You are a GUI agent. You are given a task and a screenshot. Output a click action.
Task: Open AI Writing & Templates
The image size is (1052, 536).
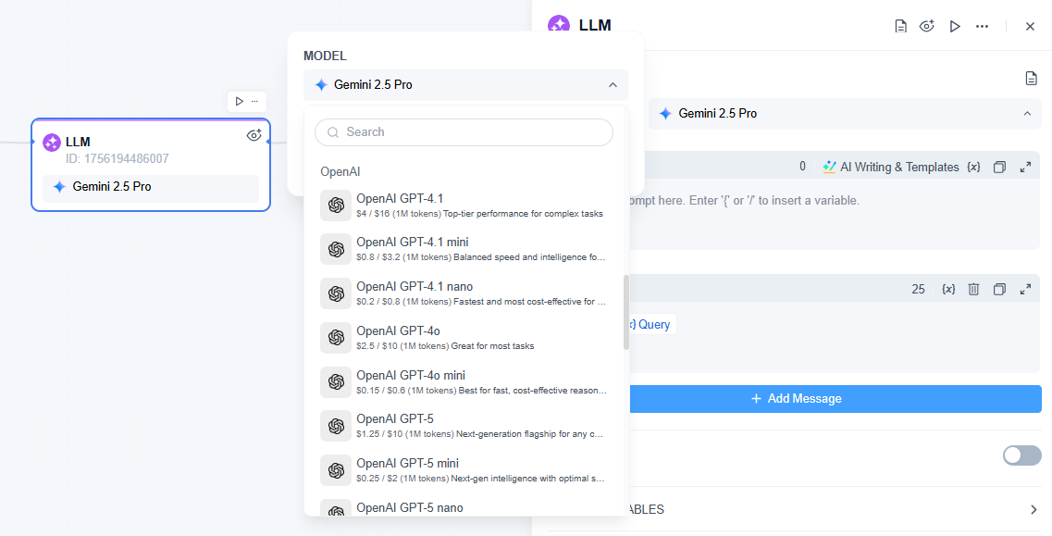[891, 168]
